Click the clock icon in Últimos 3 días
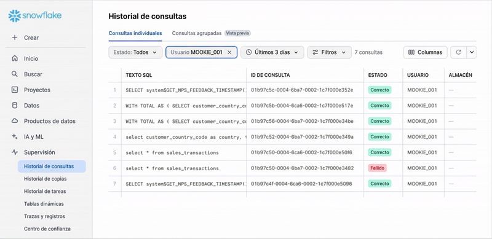492x239 pixels. click(249, 52)
